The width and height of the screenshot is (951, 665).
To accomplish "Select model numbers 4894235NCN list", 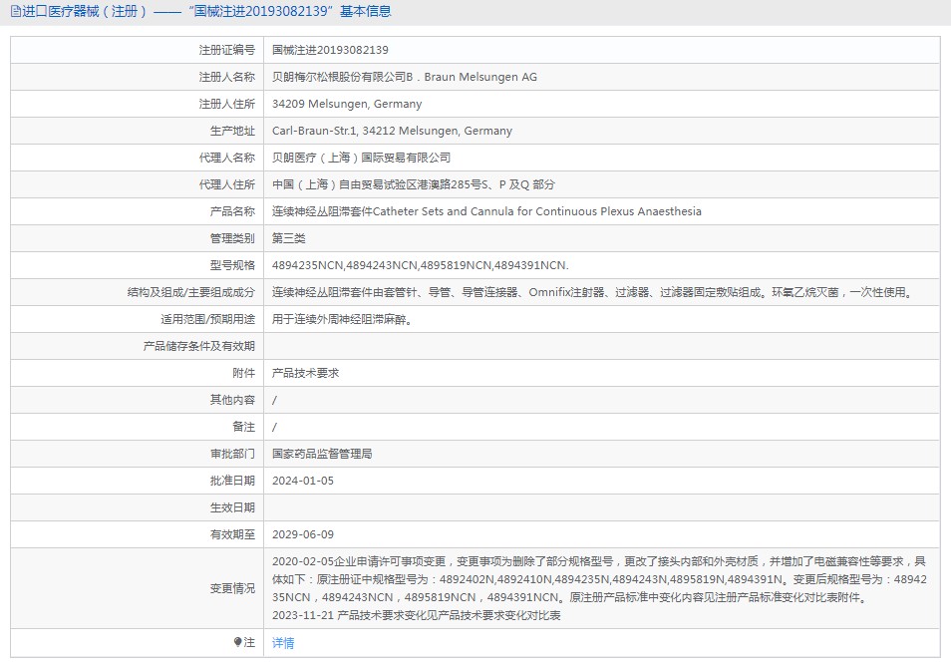I will click(421, 265).
